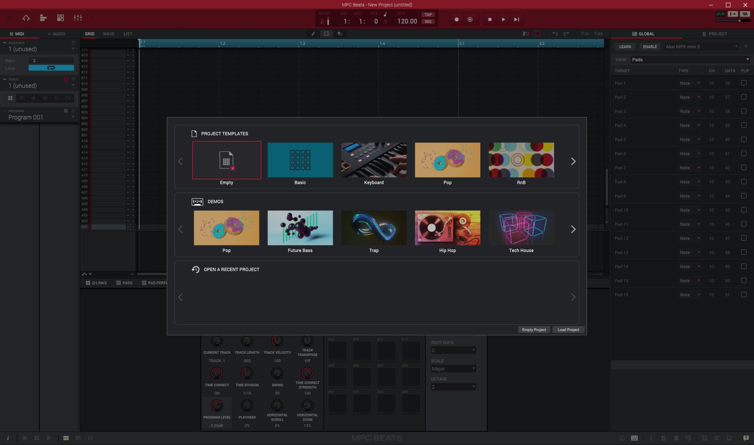Switch to the PROJECT tab in right panel
Image resolution: width=754 pixels, height=445 pixels.
click(x=715, y=34)
